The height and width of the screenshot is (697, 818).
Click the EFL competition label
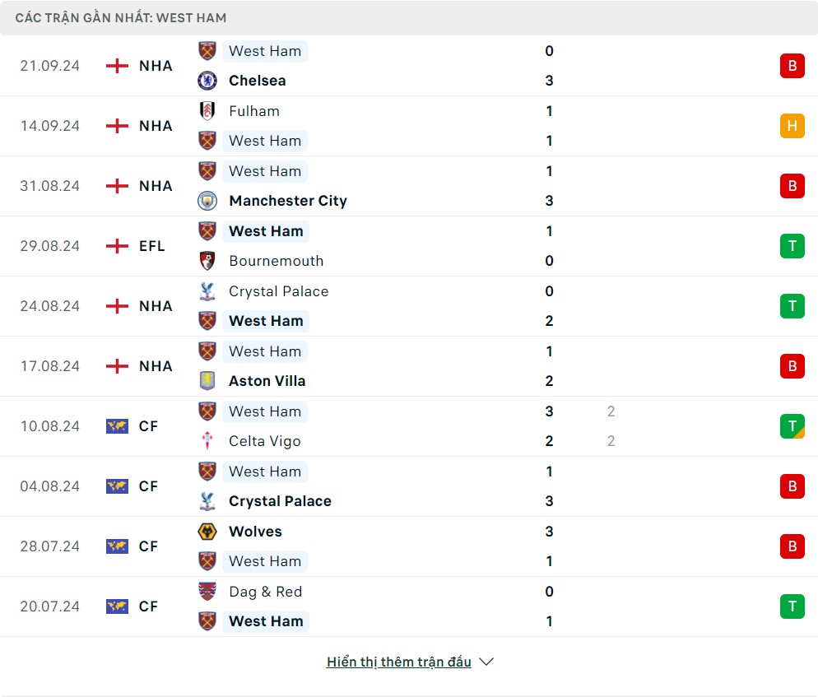pyautogui.click(x=152, y=246)
